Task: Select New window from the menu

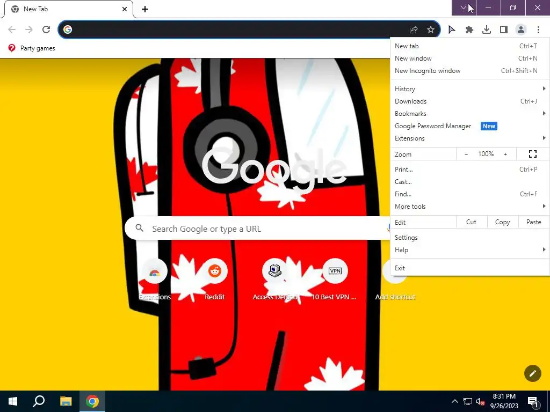Action: [x=469, y=58]
